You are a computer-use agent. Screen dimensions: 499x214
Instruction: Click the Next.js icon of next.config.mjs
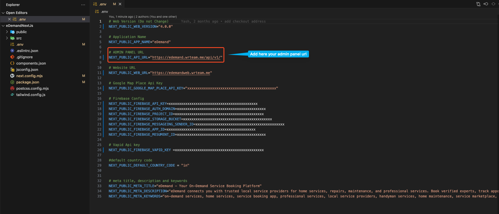pyautogui.click(x=12, y=76)
